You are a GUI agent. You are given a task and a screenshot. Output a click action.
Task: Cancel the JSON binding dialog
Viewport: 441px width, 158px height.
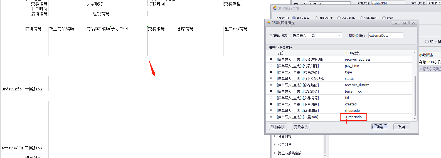pyautogui.click(x=402, y=127)
